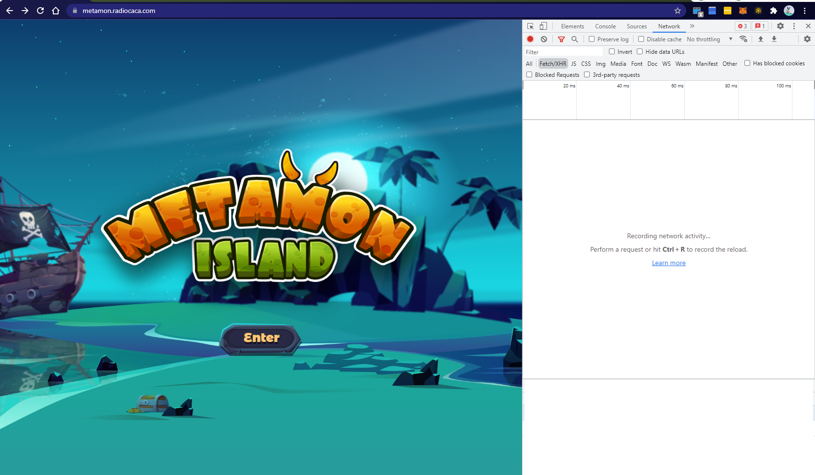Show the 3 errors counter
This screenshot has height=475, width=815.
click(x=742, y=26)
